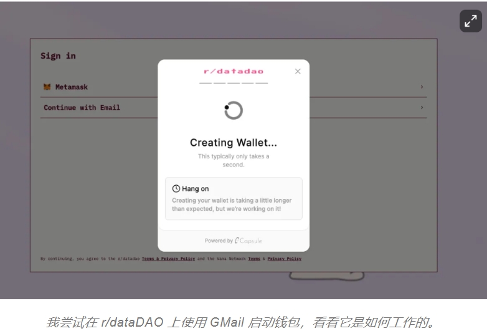Click the MetaMask fox icon

coord(47,87)
